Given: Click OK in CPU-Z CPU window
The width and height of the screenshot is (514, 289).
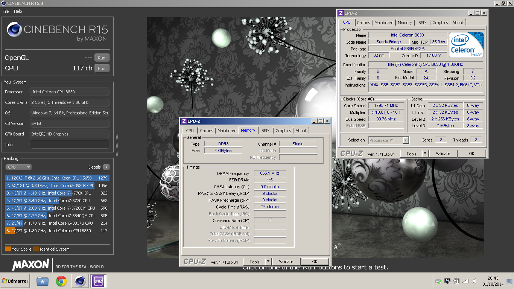Looking at the screenshot, I should click(x=471, y=154).
